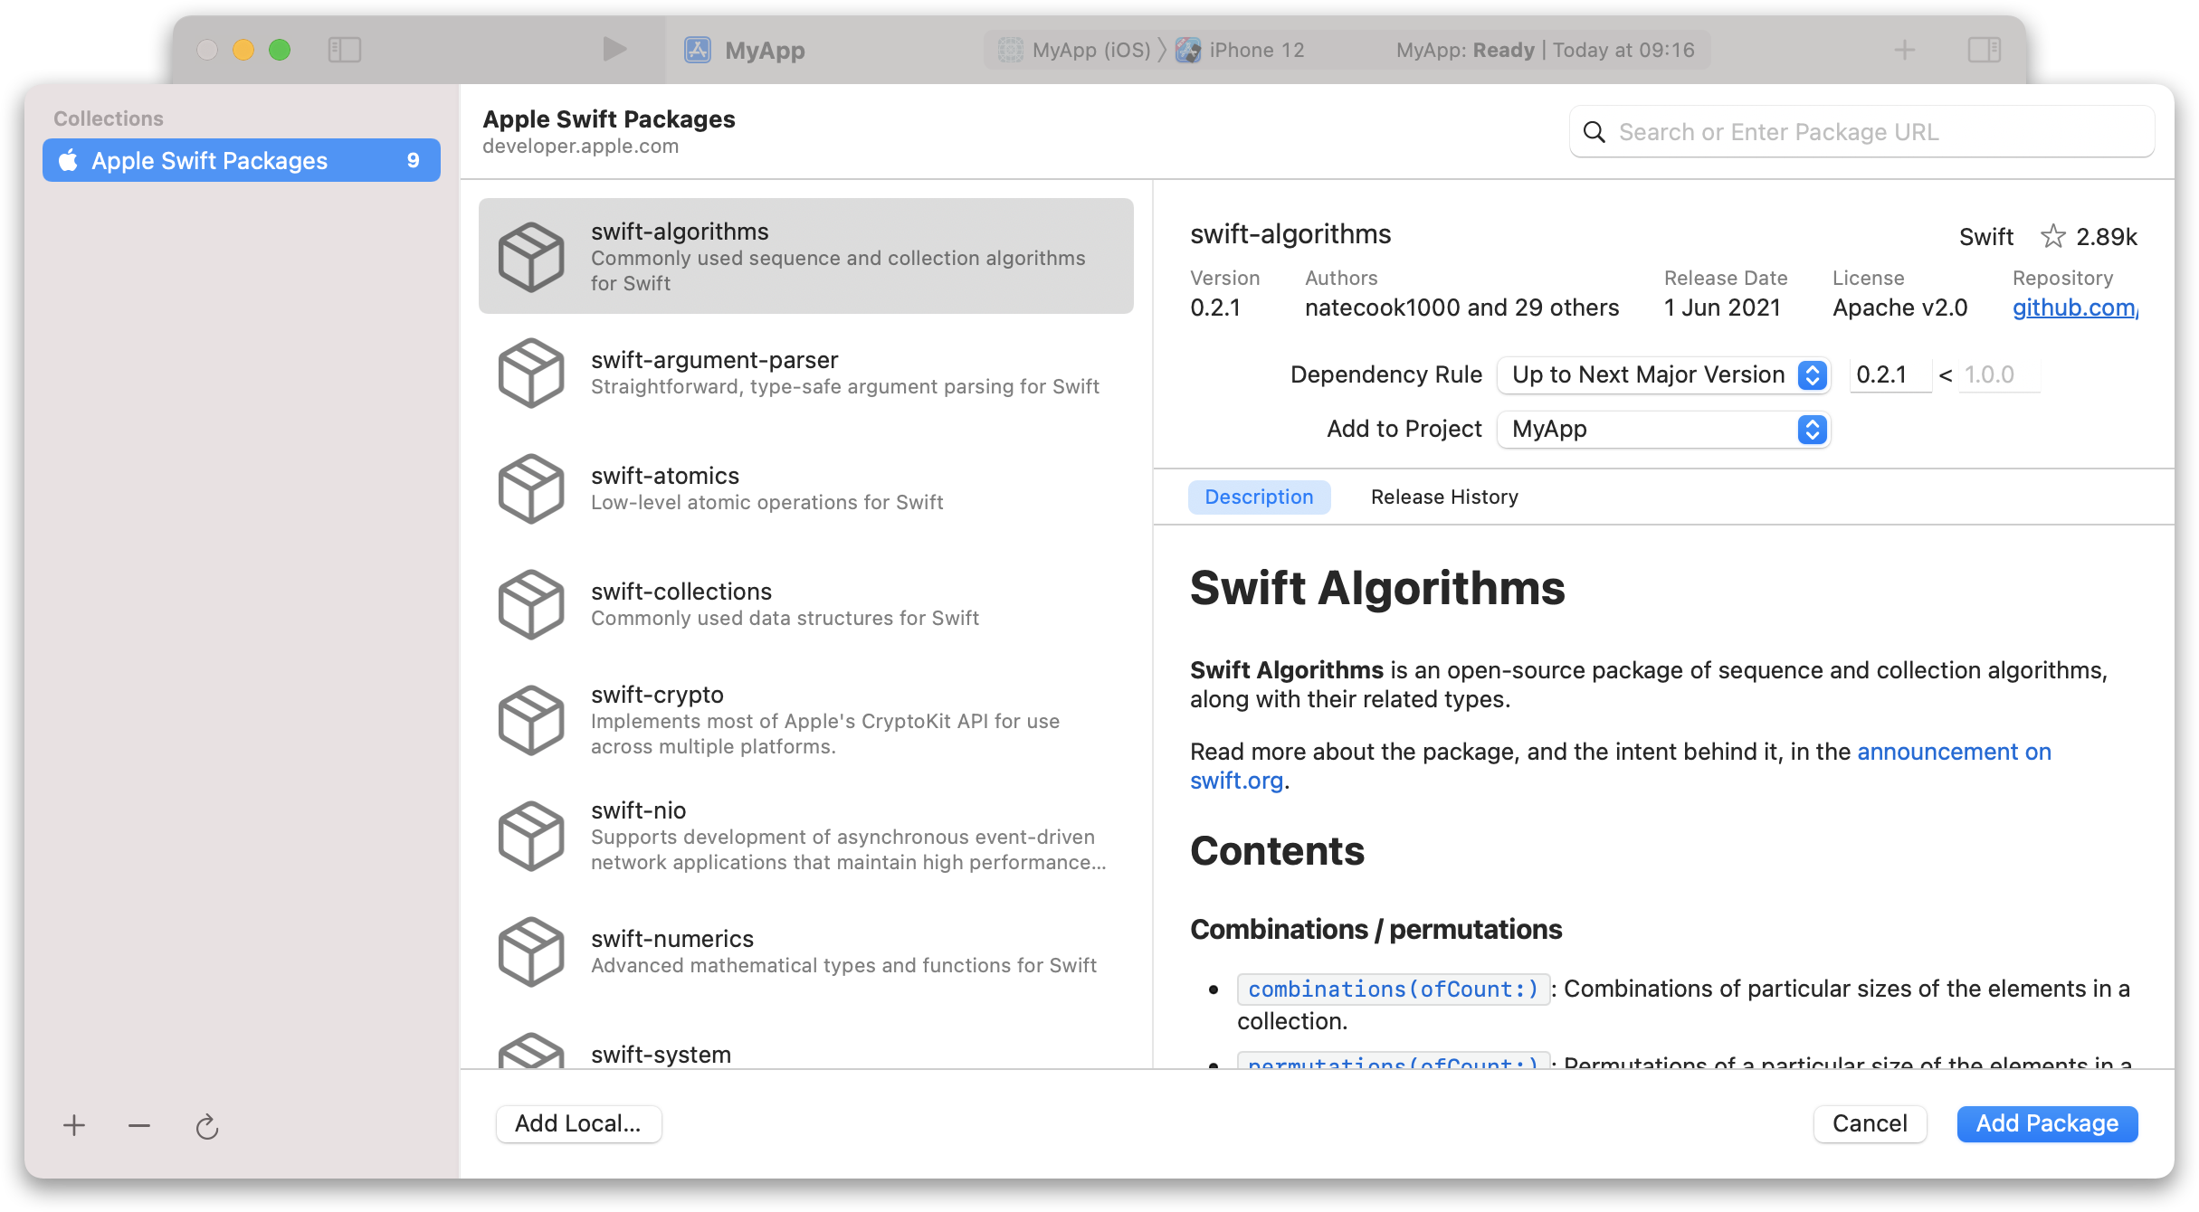The width and height of the screenshot is (2199, 1212).
Task: Select the swift-nio package
Action: 806,836
